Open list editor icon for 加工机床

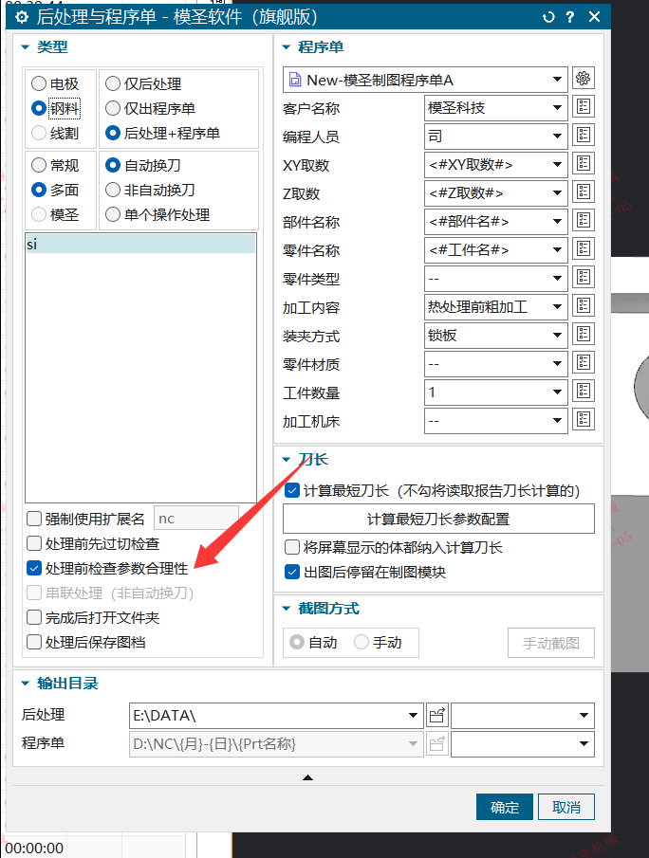pyautogui.click(x=583, y=420)
